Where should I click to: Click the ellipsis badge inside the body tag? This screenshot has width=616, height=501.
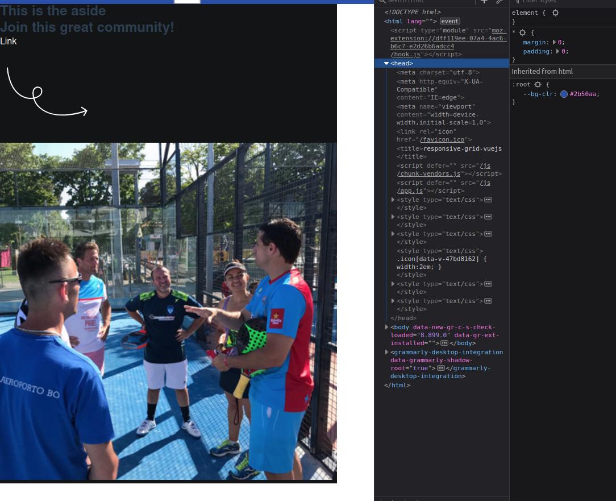444,343
